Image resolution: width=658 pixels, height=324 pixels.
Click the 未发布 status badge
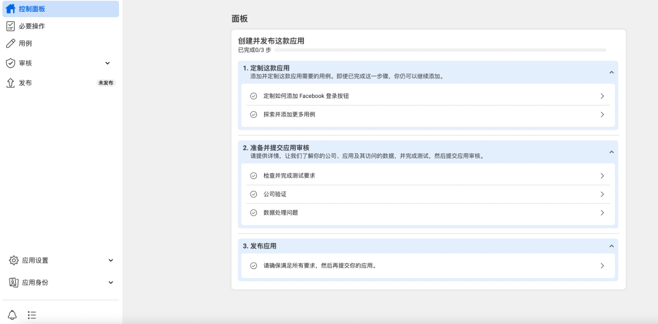[x=106, y=83]
